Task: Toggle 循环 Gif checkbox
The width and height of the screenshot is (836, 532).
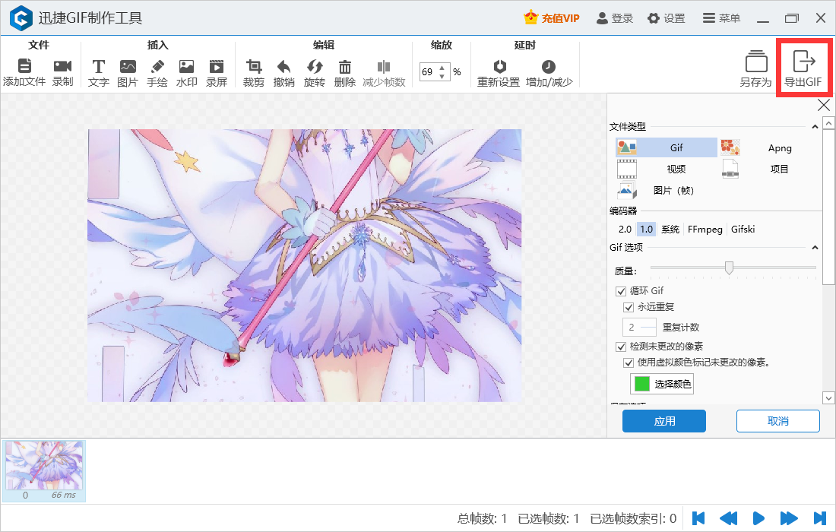Action: 621,291
